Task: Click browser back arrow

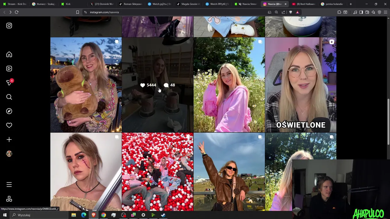Action: coord(4,12)
